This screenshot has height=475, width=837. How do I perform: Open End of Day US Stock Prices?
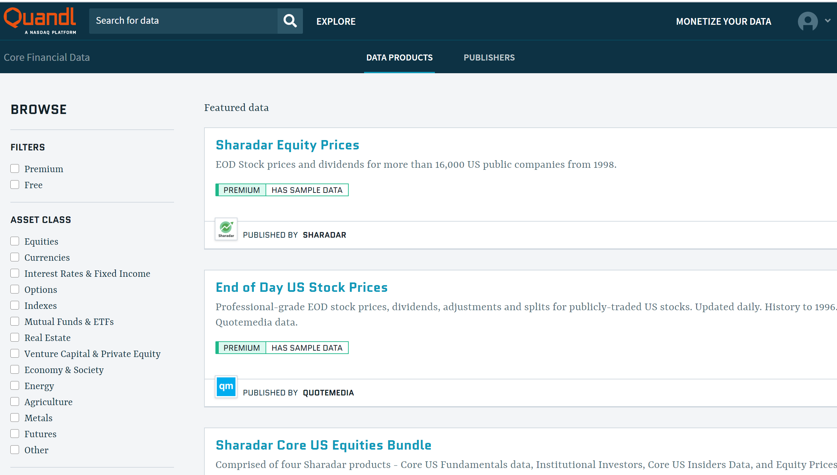click(x=302, y=287)
